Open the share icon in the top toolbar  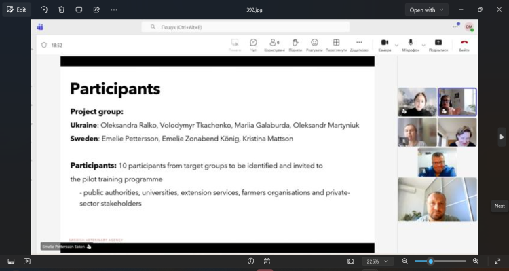coord(96,10)
